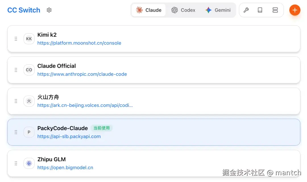Open the platform.moonshot.cn console link
The height and width of the screenshot is (182, 307).
pyautogui.click(x=79, y=43)
